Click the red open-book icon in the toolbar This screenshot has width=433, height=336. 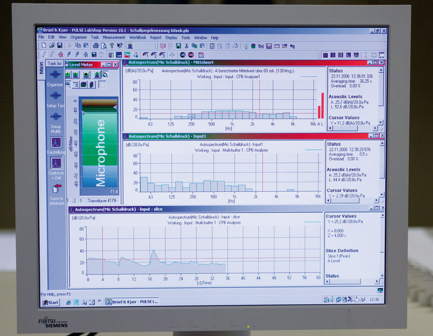(163, 46)
